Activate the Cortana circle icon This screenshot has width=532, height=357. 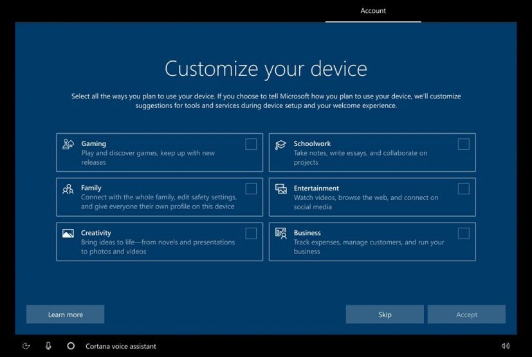coord(71,346)
